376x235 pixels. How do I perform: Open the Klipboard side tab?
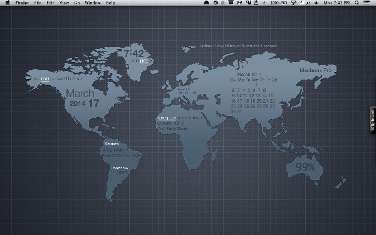pos(373,120)
